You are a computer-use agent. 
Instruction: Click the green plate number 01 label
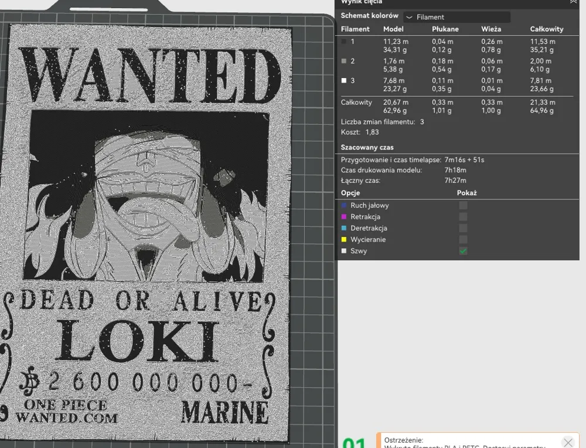coord(353,443)
